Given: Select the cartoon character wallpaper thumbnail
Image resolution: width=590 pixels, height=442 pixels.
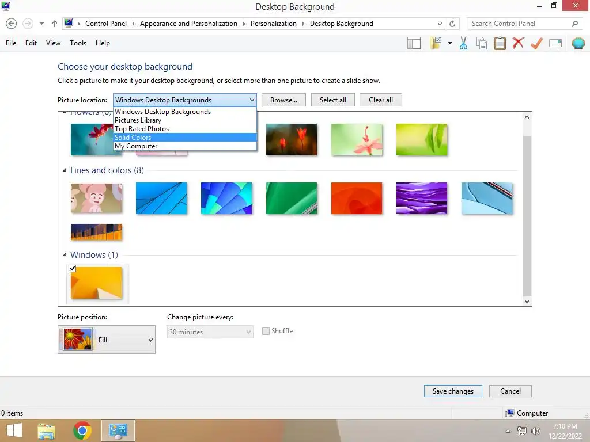Looking at the screenshot, I should pyautogui.click(x=96, y=199).
